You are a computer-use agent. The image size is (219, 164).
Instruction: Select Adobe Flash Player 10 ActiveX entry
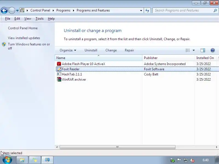tap(83, 64)
